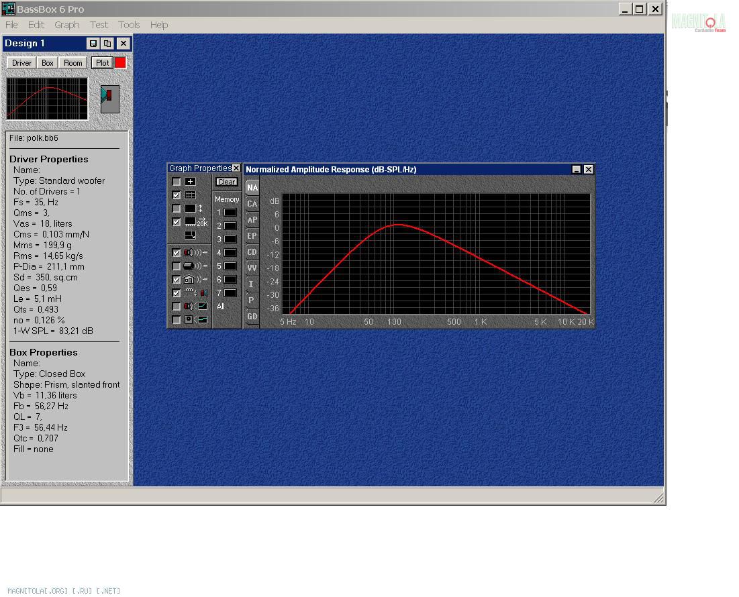This screenshot has width=739, height=597.
Task: Open the File menu
Action: tap(11, 25)
